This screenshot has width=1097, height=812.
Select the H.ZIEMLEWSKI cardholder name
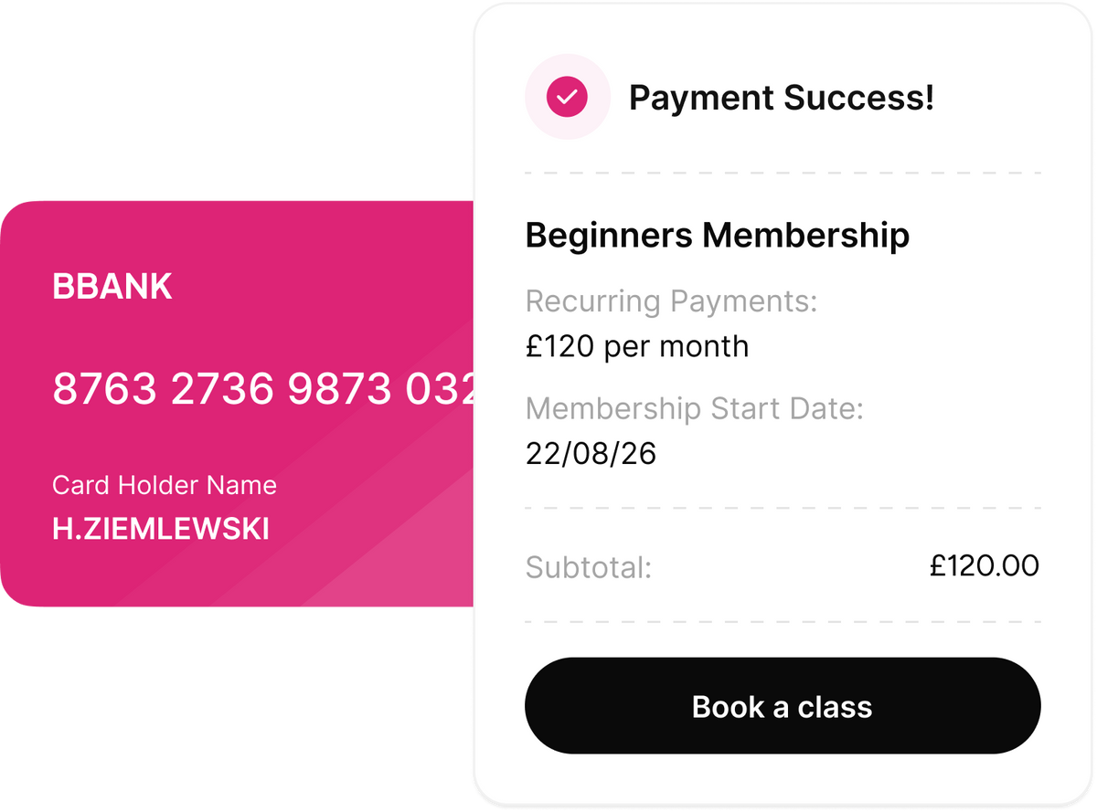pyautogui.click(x=161, y=529)
